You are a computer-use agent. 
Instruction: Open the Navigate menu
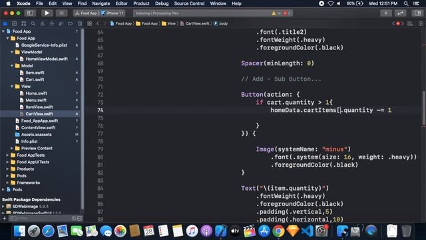(x=101, y=3)
